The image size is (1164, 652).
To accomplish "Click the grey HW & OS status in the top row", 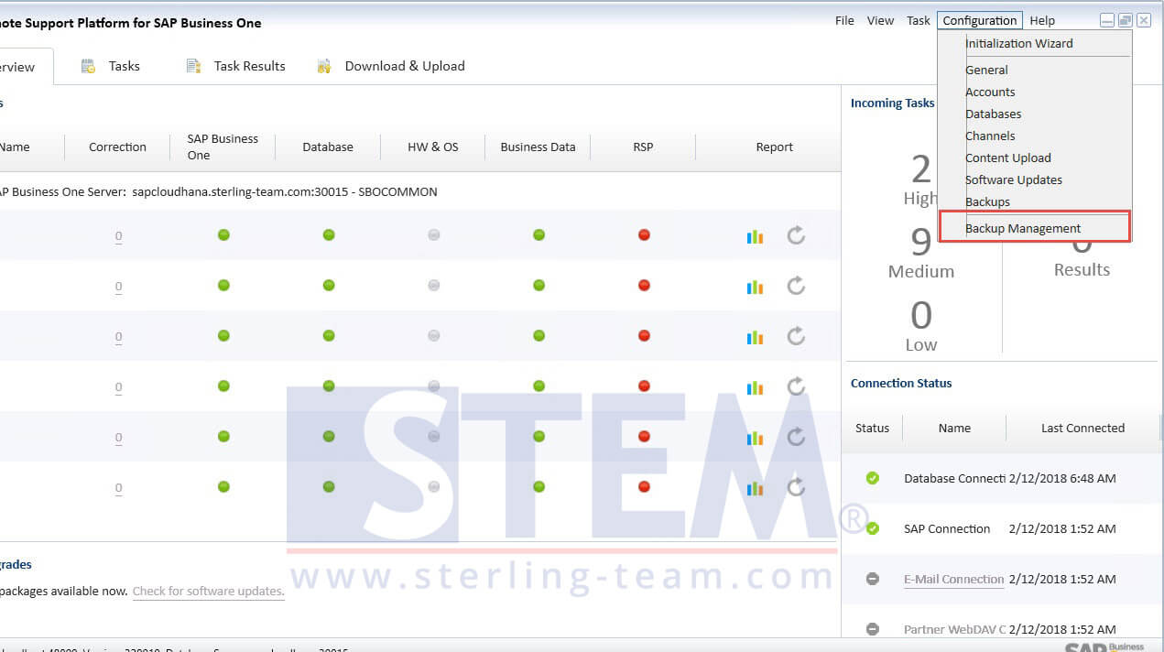I will click(434, 235).
